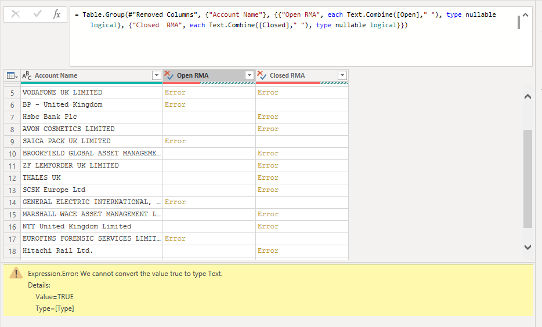Click the Closed RMA Error in VODAFONE row
The width and height of the screenshot is (542, 327).
tap(268, 93)
